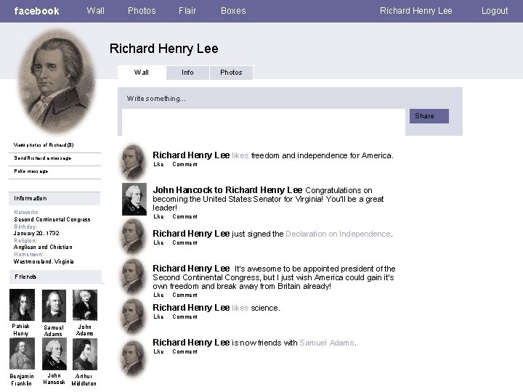This screenshot has height=392, width=523.
Task: Like the friends with Samuel Adams post
Action: 158,351
